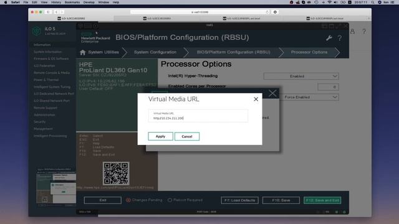This screenshot has height=224, width=399.
Task: Click the iLO 5 logo icon
Action: pos(37,31)
